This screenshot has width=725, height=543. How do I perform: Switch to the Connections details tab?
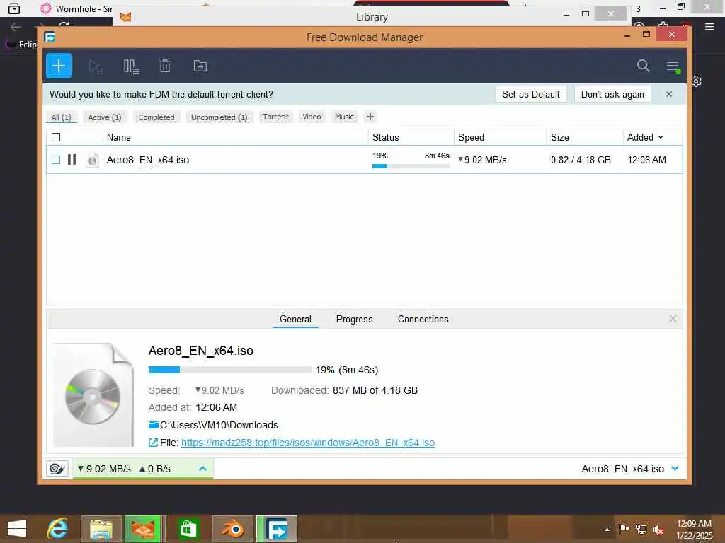pyautogui.click(x=423, y=319)
